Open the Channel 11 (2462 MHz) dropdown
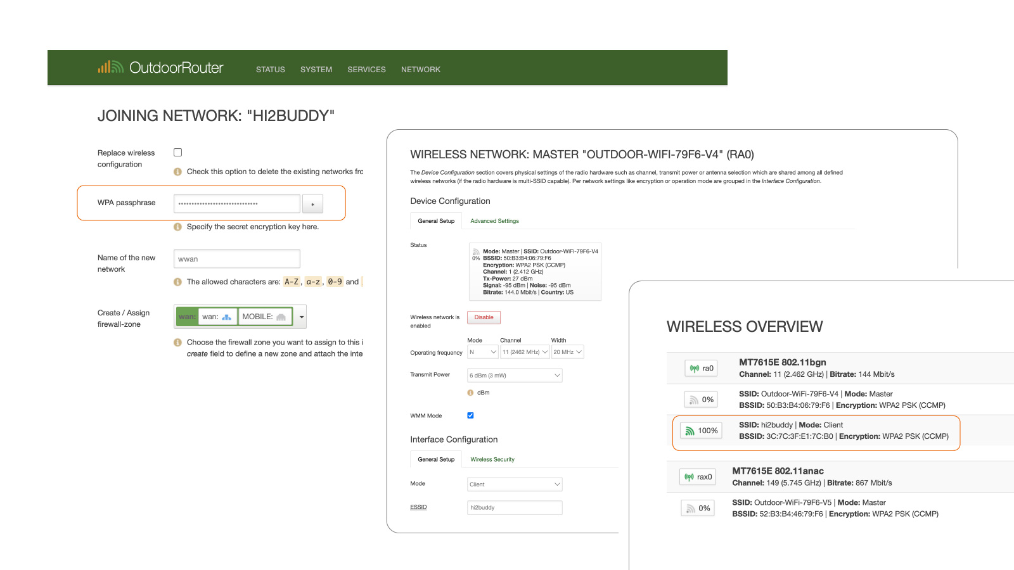 [525, 352]
